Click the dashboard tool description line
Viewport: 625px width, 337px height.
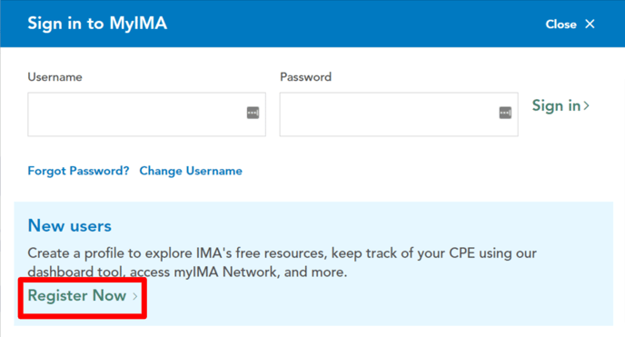coord(187,273)
